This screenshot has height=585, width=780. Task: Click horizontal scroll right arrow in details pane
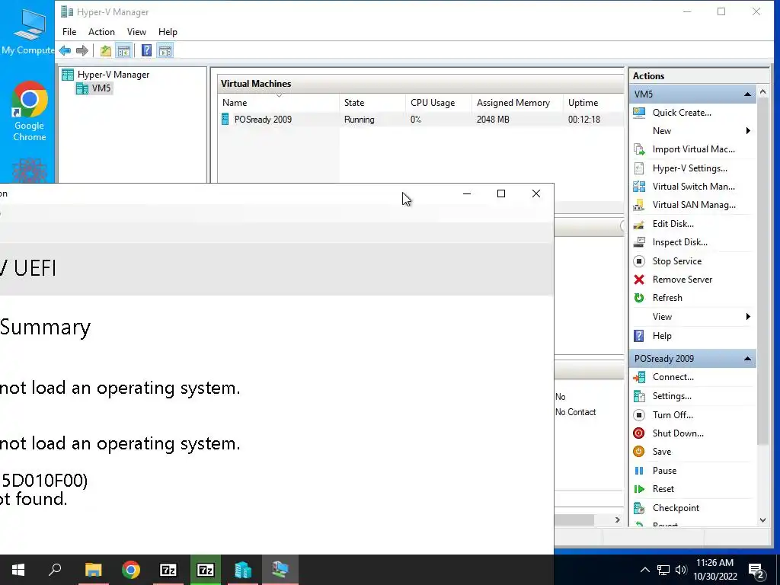(x=617, y=519)
